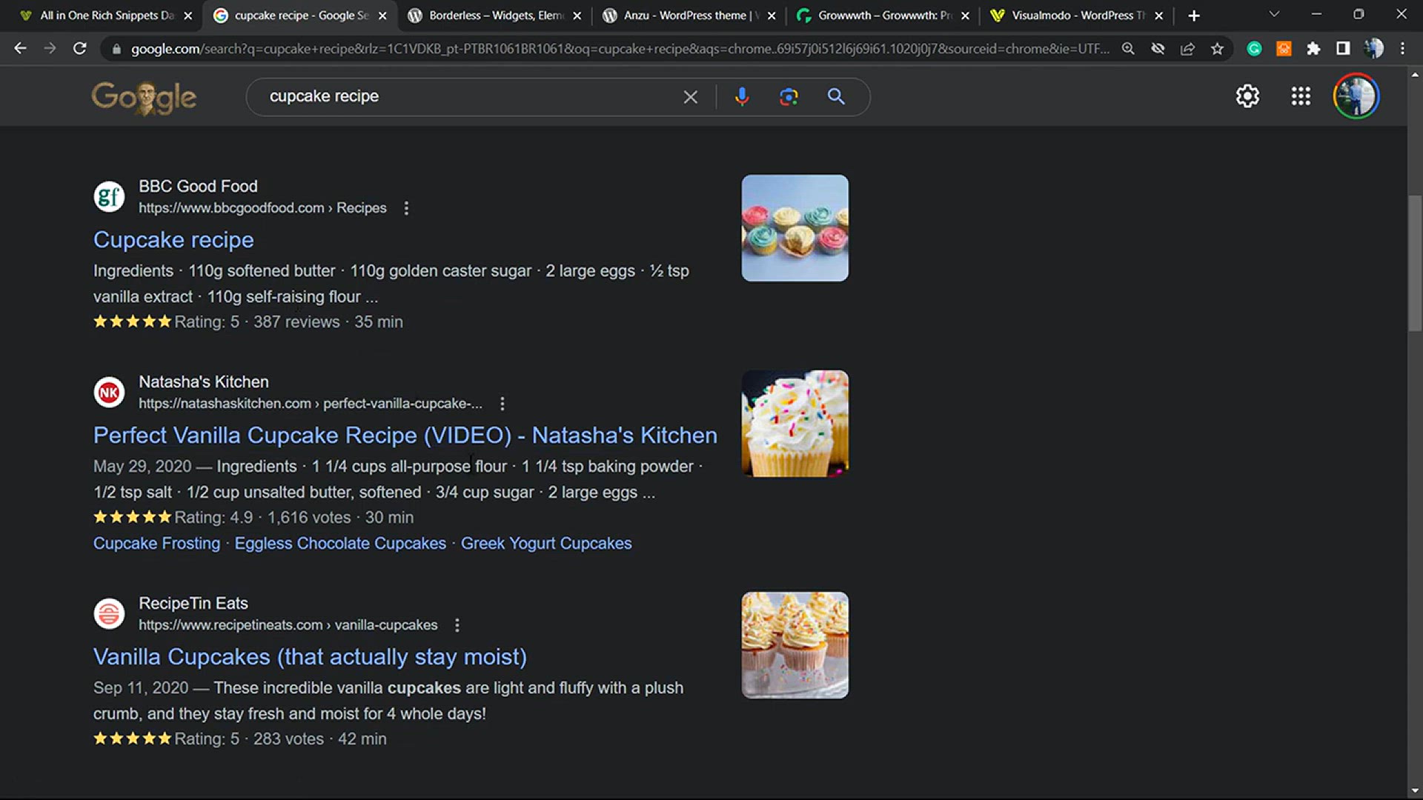Click the recipetineats.com vanilla-cupcakes URL text
The height and width of the screenshot is (800, 1423).
click(288, 625)
